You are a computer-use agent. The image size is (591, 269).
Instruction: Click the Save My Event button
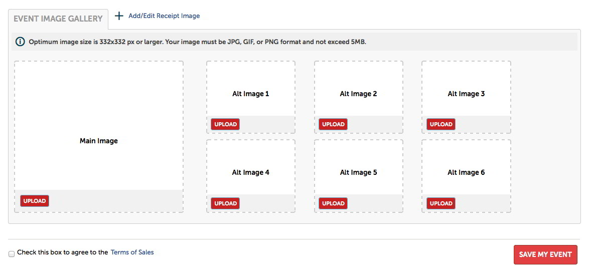pos(545,254)
